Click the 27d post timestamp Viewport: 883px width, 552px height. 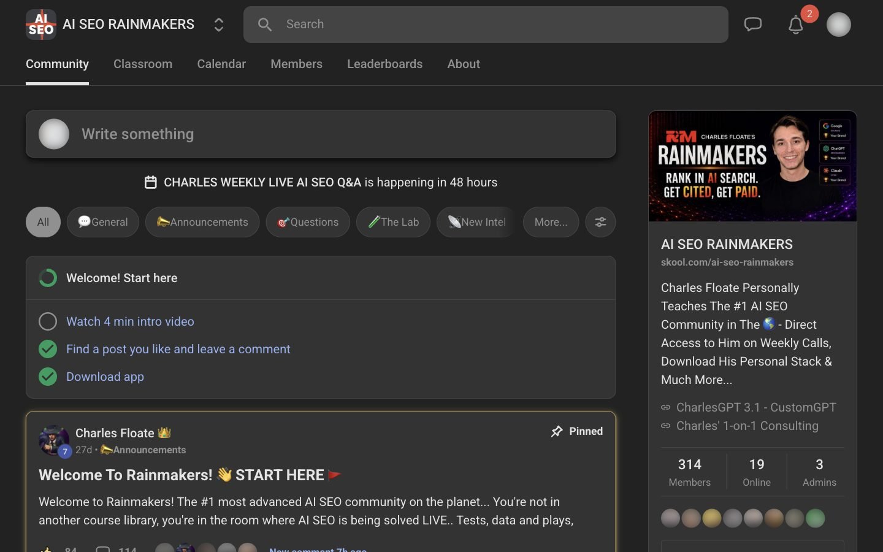(83, 450)
